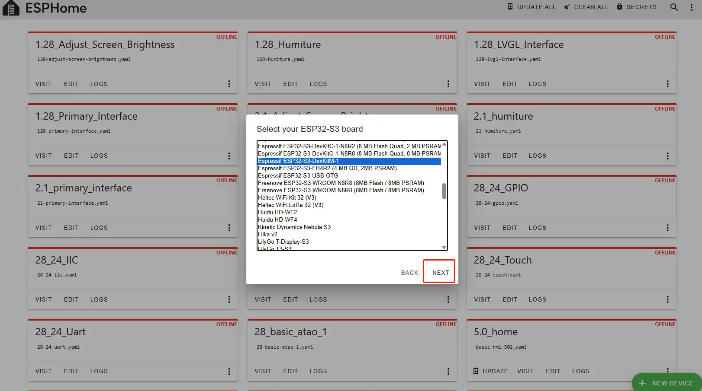This screenshot has height=391, width=702.
Task: Open Secrets from the top bar
Action: 636,7
